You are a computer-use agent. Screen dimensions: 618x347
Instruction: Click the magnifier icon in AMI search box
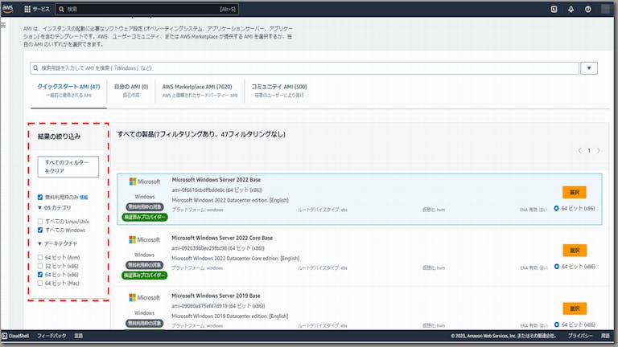click(x=36, y=68)
